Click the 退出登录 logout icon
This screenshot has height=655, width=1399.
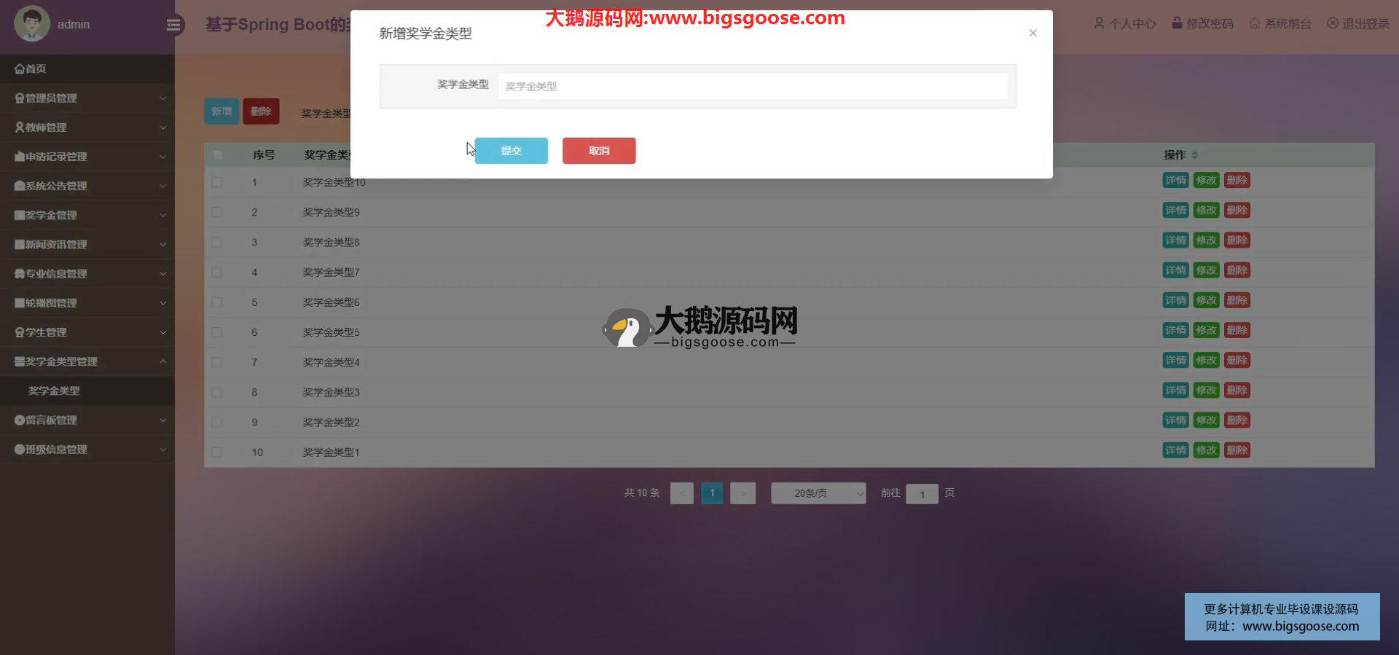(x=1333, y=23)
